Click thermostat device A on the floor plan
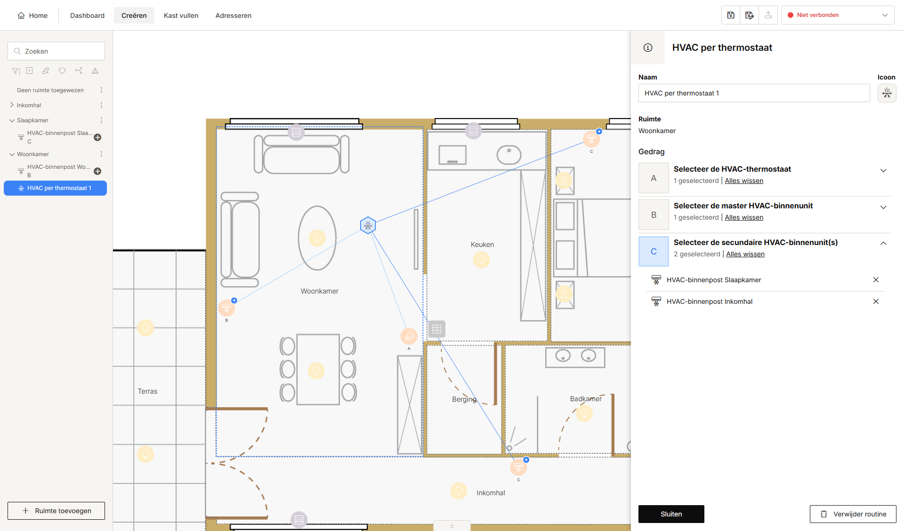The image size is (904, 531). tap(409, 336)
